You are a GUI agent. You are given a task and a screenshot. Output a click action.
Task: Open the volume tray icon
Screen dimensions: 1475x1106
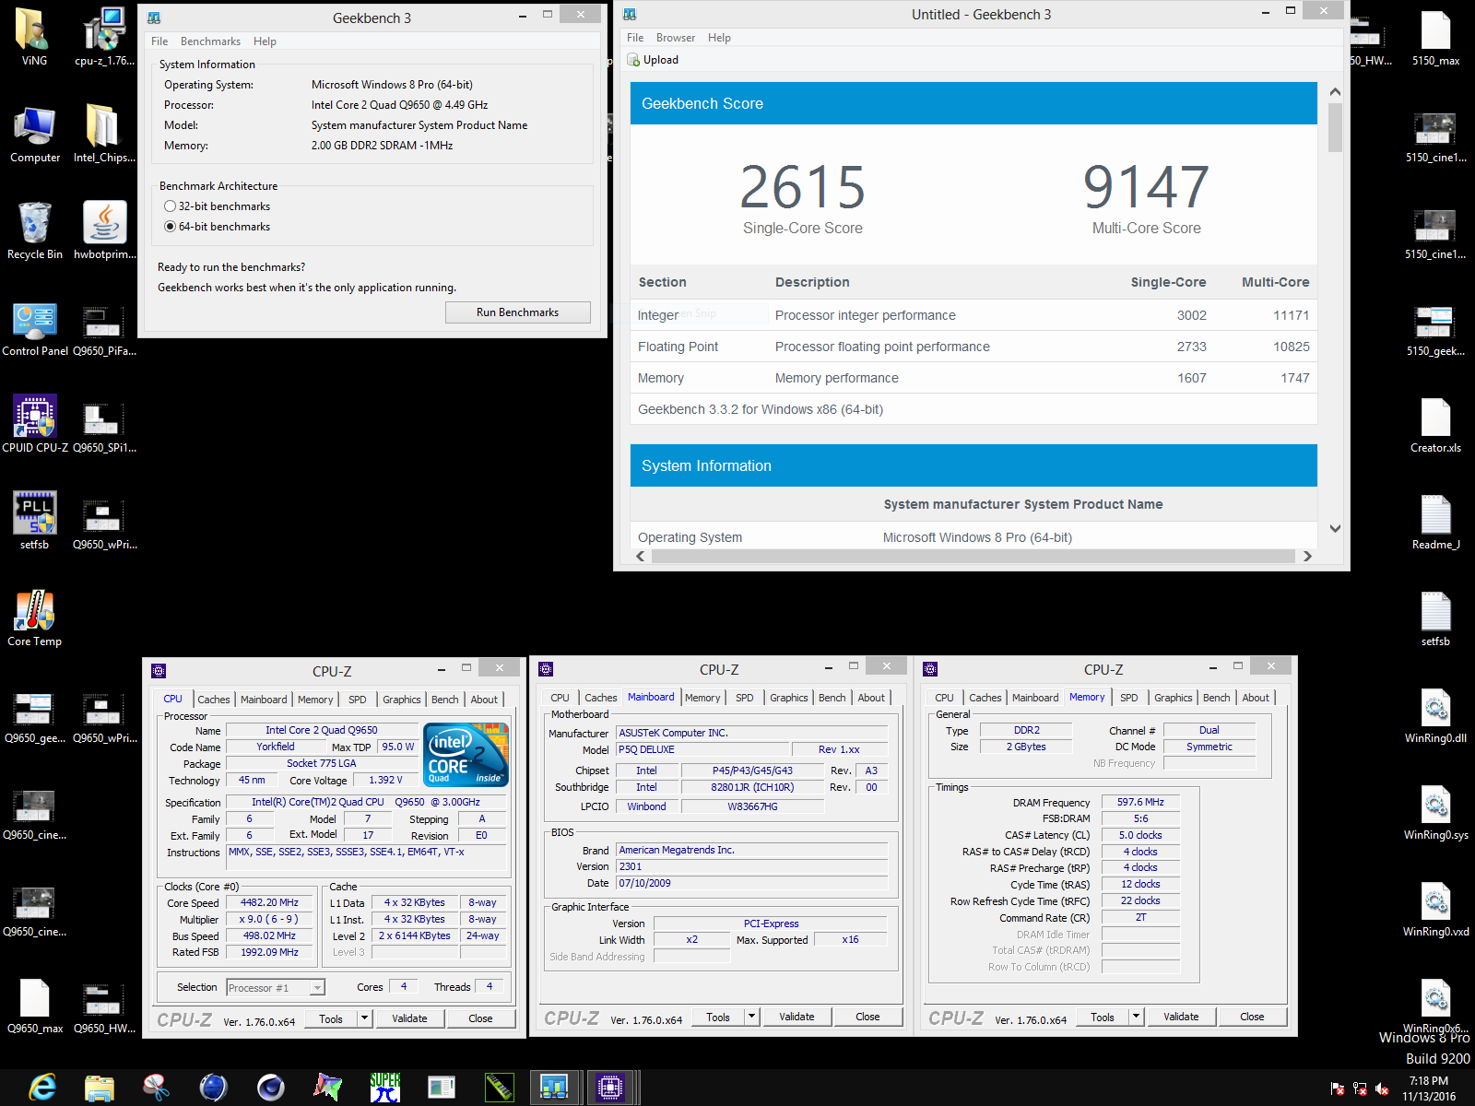[x=1382, y=1088]
